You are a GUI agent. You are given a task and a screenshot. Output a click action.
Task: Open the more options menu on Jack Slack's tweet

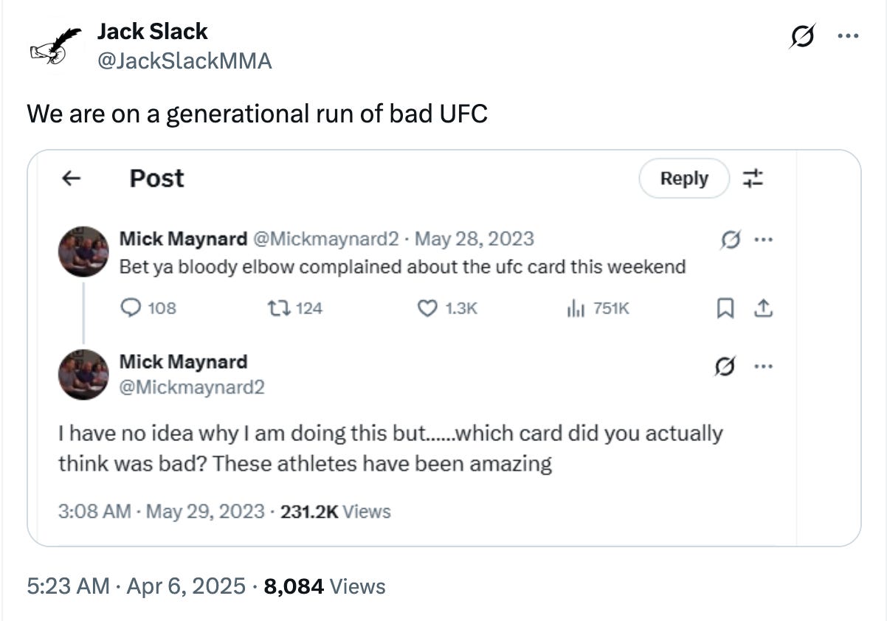coord(849,35)
